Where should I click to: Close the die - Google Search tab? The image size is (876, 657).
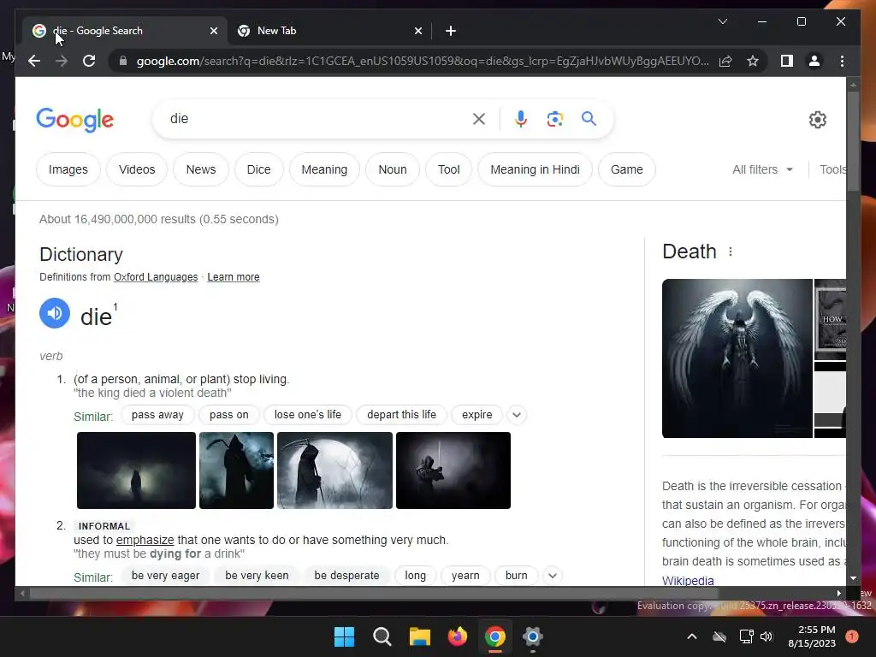click(x=213, y=31)
